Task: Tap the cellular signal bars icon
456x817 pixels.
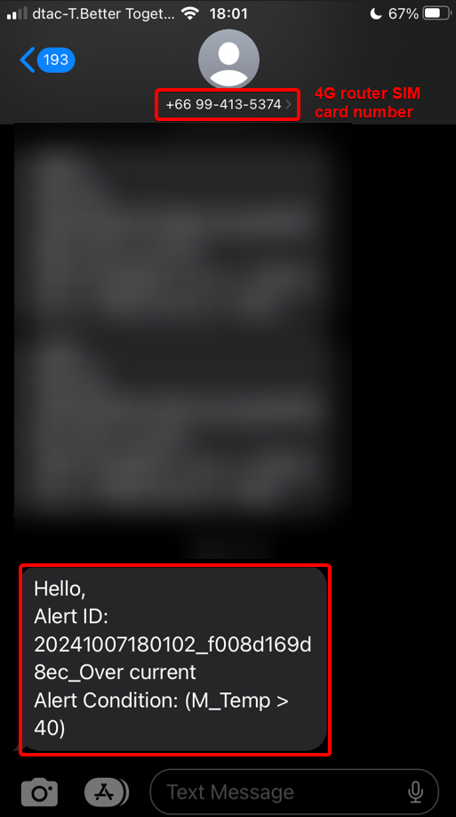Action: pyautogui.click(x=17, y=14)
